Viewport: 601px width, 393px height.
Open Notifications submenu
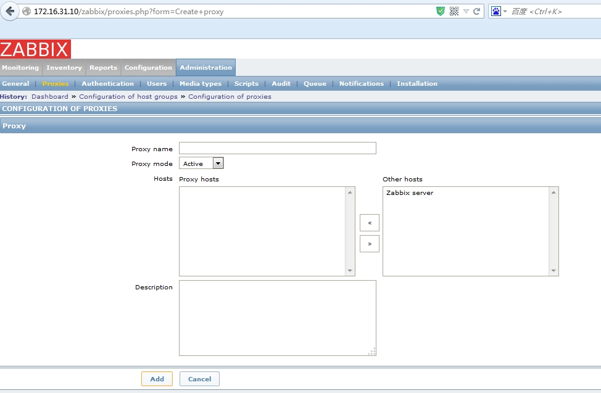coord(362,83)
